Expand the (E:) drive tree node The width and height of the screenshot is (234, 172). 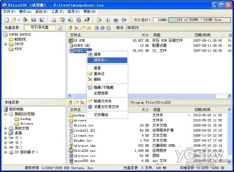pos(6,147)
